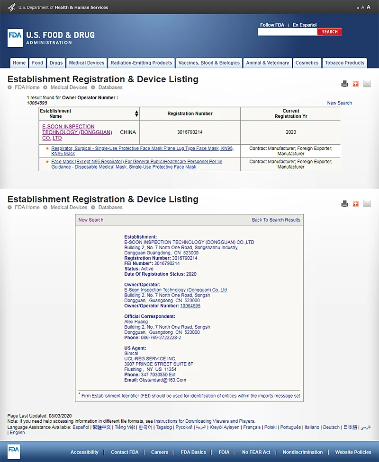This screenshot has width=379, height=462.
Task: Select Русский language assistance
Action: click(184, 427)
